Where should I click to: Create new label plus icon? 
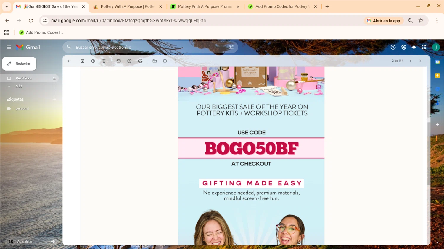[54, 99]
